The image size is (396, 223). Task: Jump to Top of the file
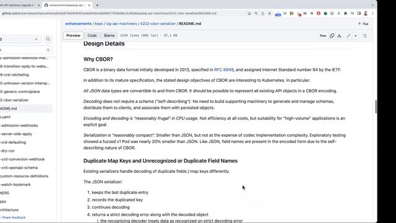point(363,24)
